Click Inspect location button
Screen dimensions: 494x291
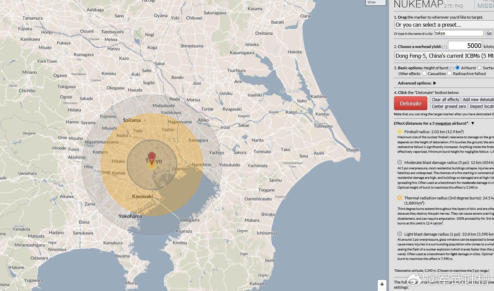481,106
